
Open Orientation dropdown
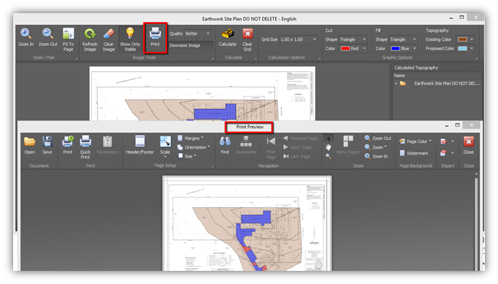194,148
